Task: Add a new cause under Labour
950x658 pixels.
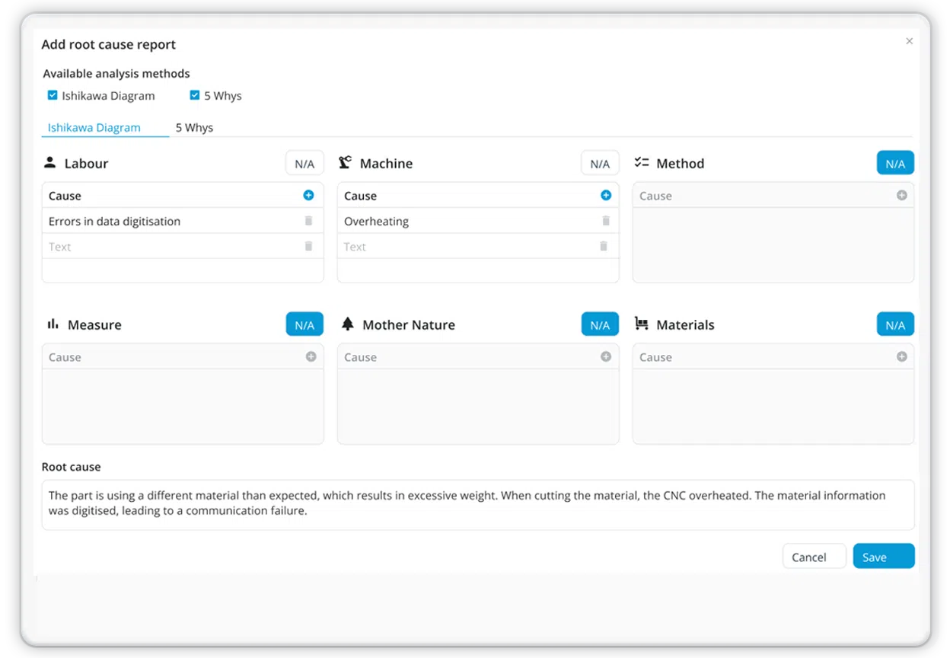Action: [x=308, y=196]
